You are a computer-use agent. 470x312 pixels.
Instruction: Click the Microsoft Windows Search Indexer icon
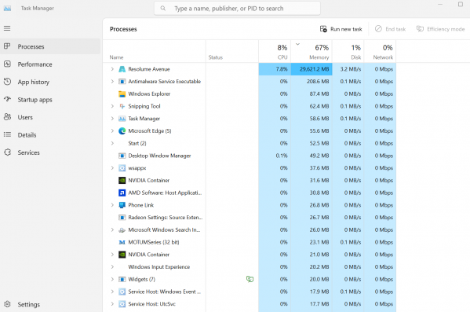tap(122, 230)
